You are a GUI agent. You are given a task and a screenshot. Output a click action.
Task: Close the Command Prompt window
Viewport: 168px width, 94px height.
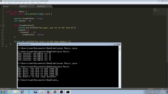pos(119,44)
